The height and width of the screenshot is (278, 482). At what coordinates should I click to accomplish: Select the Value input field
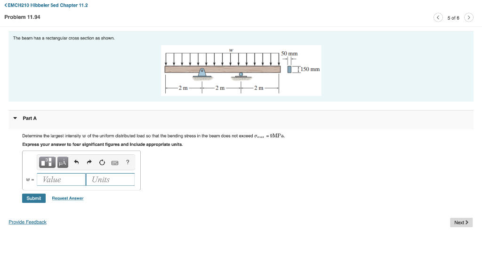[x=61, y=179]
